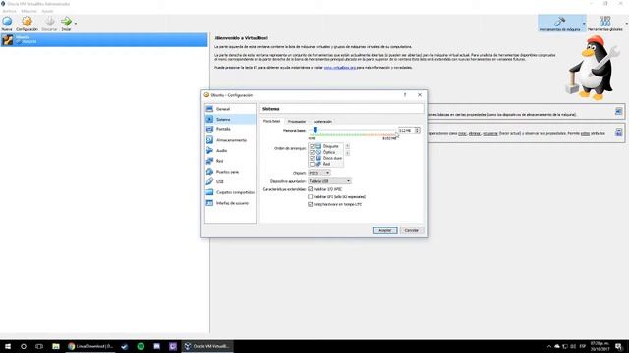Expand the dropdown arrow beside Iniciar
Image resolution: width=629 pixels, height=353 pixels.
[x=76, y=24]
